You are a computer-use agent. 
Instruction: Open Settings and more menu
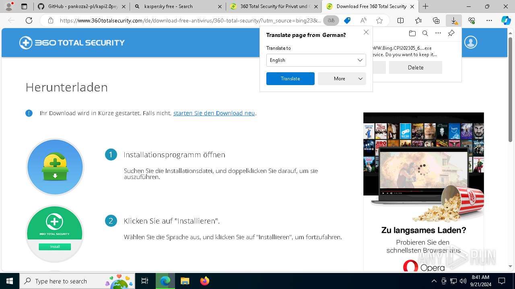click(x=489, y=20)
